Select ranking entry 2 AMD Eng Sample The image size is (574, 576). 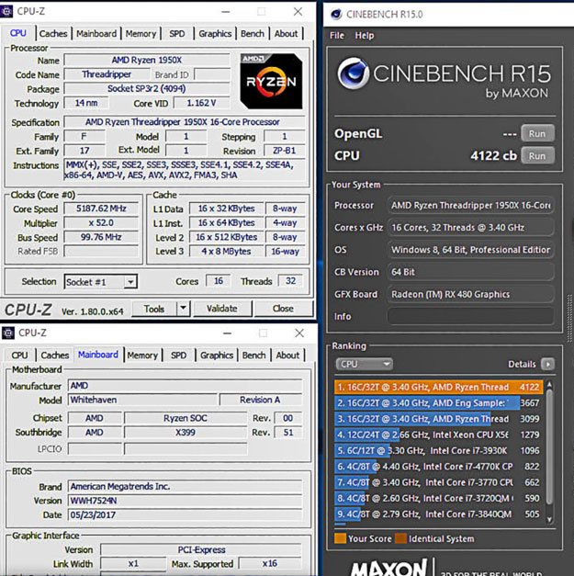[438, 403]
